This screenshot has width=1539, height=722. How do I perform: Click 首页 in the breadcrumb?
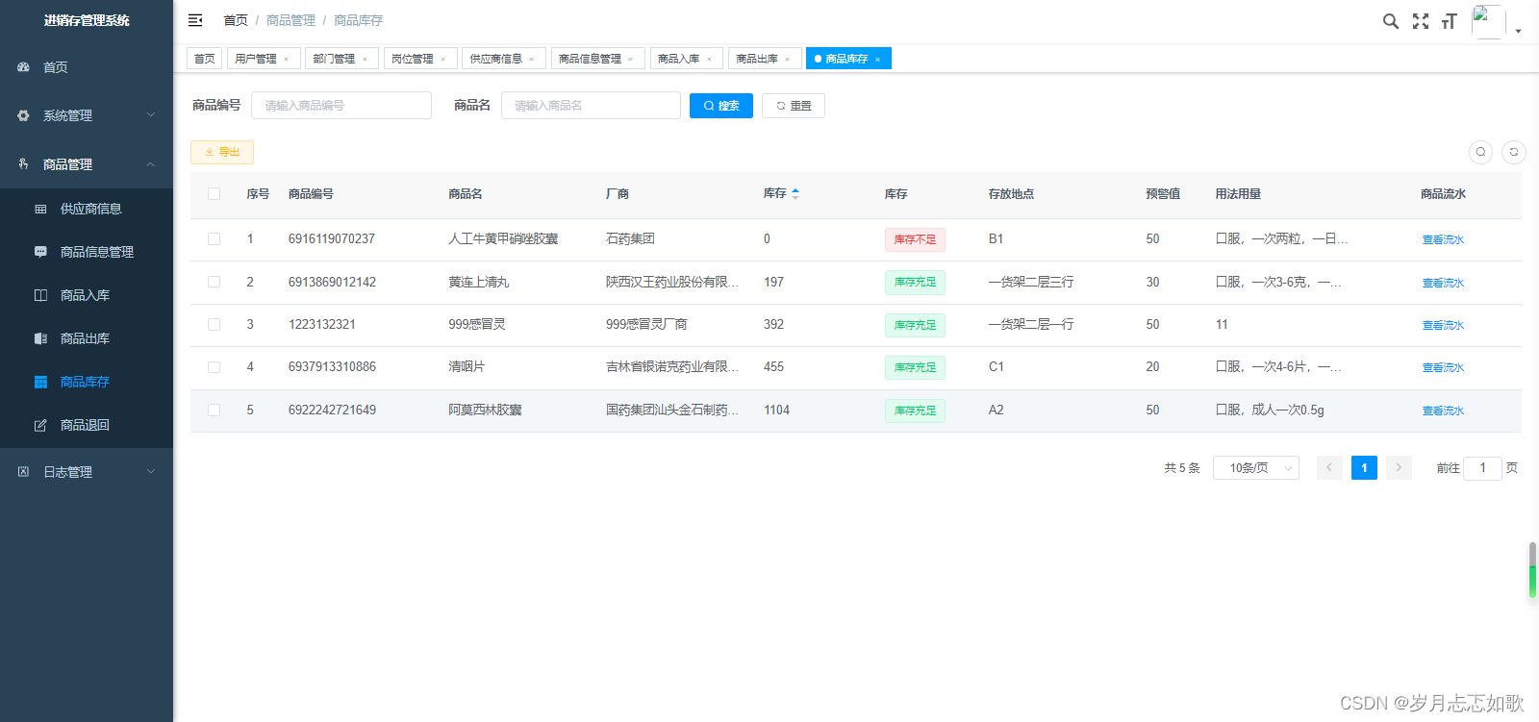[x=236, y=20]
